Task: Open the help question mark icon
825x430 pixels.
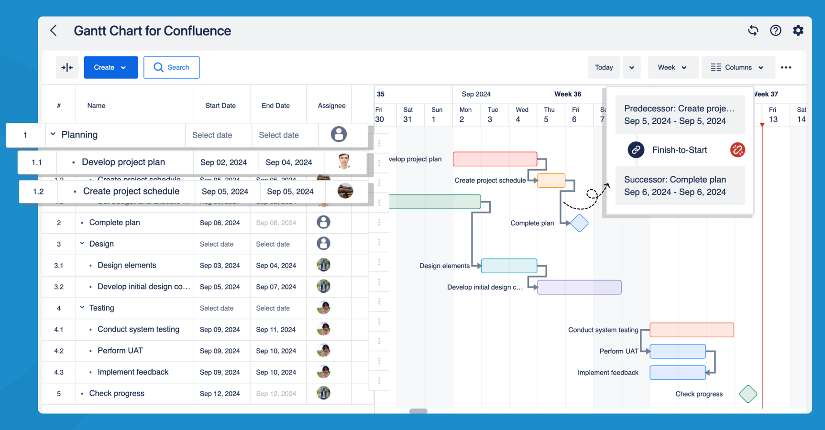Action: point(776,31)
